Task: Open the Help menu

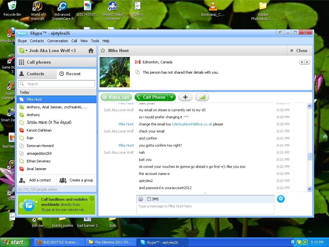Action: tap(106, 41)
